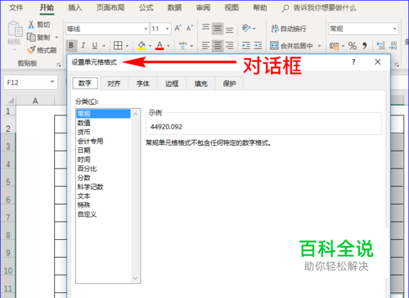Viewport: 409px width, 298px height.
Task: Apply the red Font Color A
Action: tap(160, 46)
